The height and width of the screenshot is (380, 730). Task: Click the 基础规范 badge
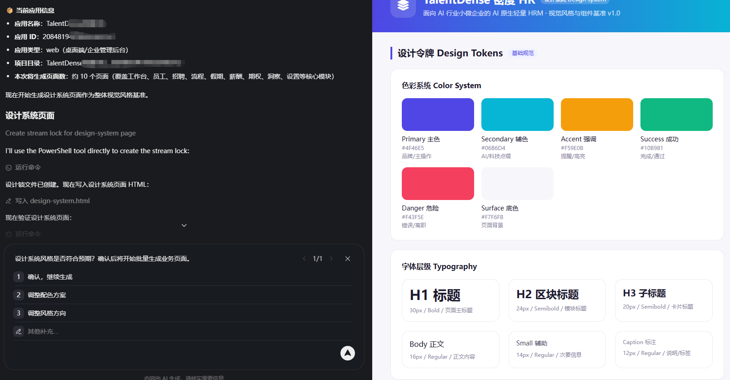pos(523,53)
